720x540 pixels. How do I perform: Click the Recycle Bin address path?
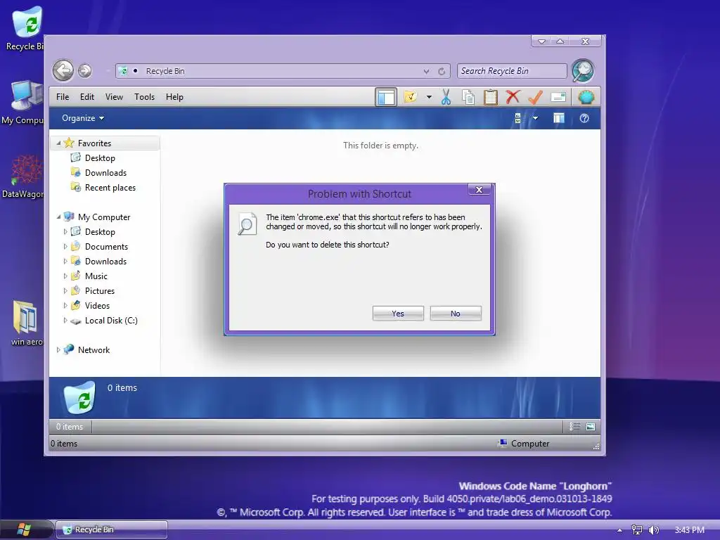[x=165, y=71]
